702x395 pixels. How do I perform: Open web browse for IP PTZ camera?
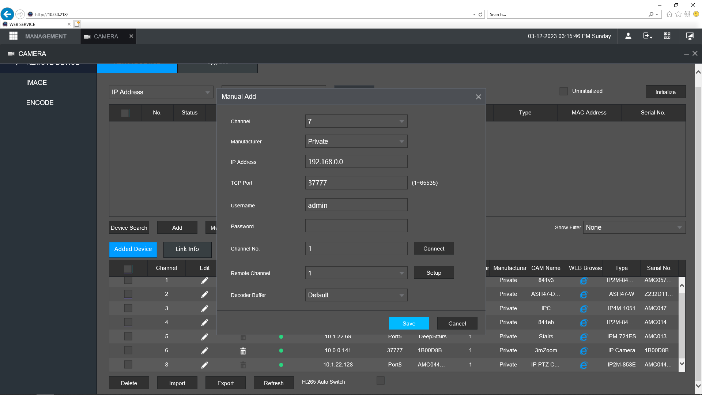pos(584,365)
